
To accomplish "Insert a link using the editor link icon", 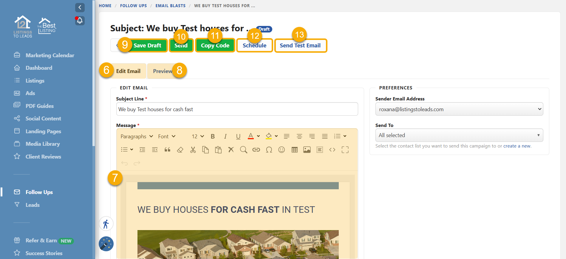I will point(256,150).
